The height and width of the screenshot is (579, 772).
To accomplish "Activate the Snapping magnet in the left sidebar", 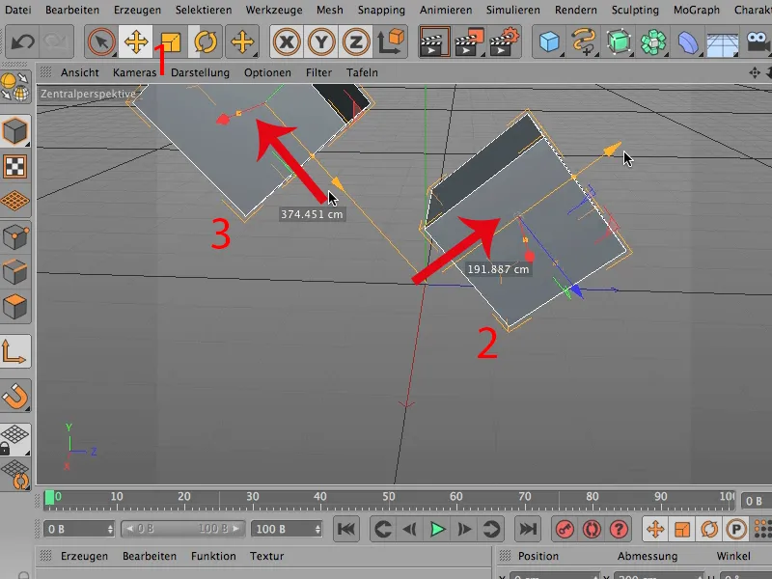I will pyautogui.click(x=16, y=397).
